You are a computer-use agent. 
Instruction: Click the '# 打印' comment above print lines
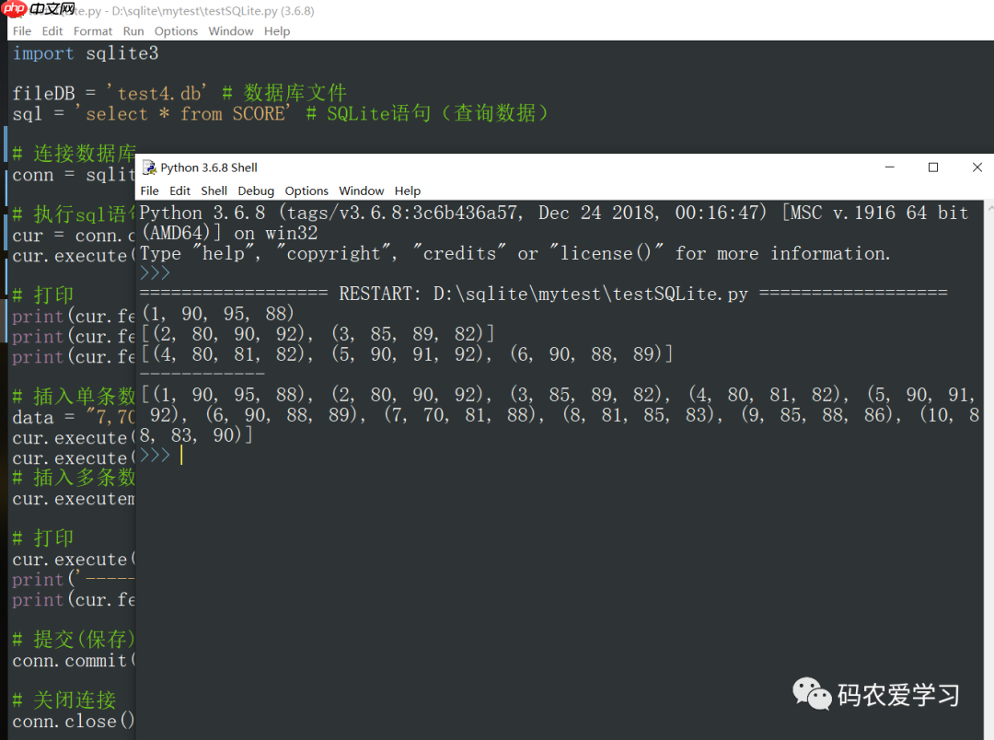click(x=43, y=295)
